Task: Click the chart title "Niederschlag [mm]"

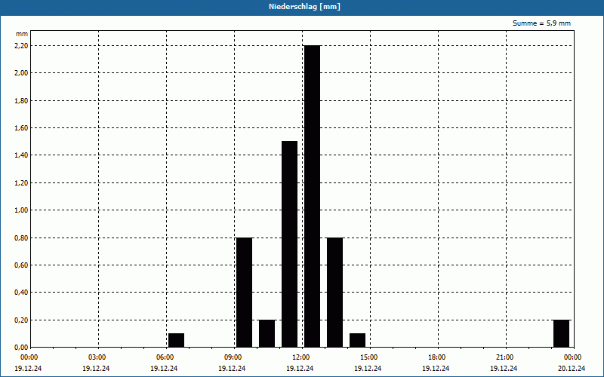Action: tap(304, 7)
